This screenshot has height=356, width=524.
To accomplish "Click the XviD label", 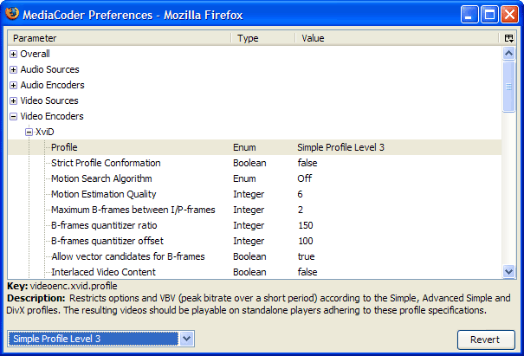I will pyautogui.click(x=45, y=132).
